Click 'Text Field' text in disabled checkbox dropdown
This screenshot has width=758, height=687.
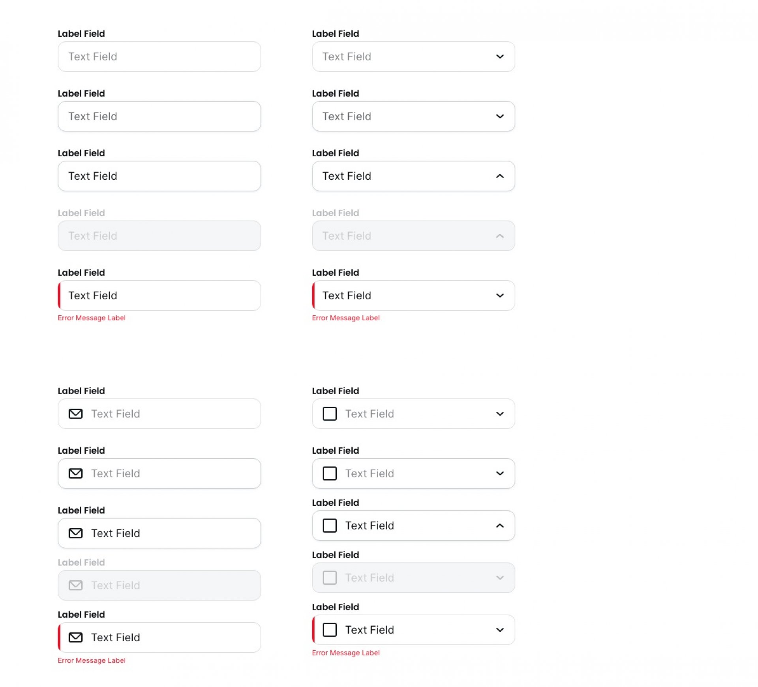(x=370, y=578)
